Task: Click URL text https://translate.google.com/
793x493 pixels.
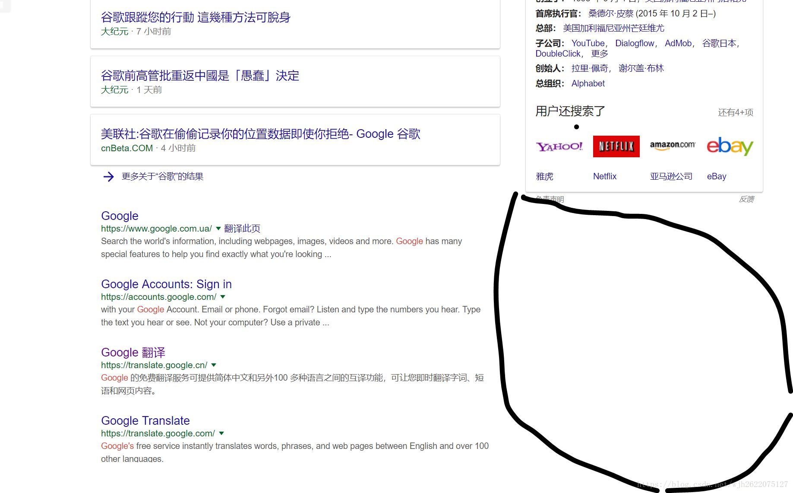Action: 158,433
